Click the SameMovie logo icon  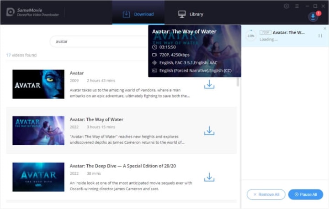tap(10, 12)
